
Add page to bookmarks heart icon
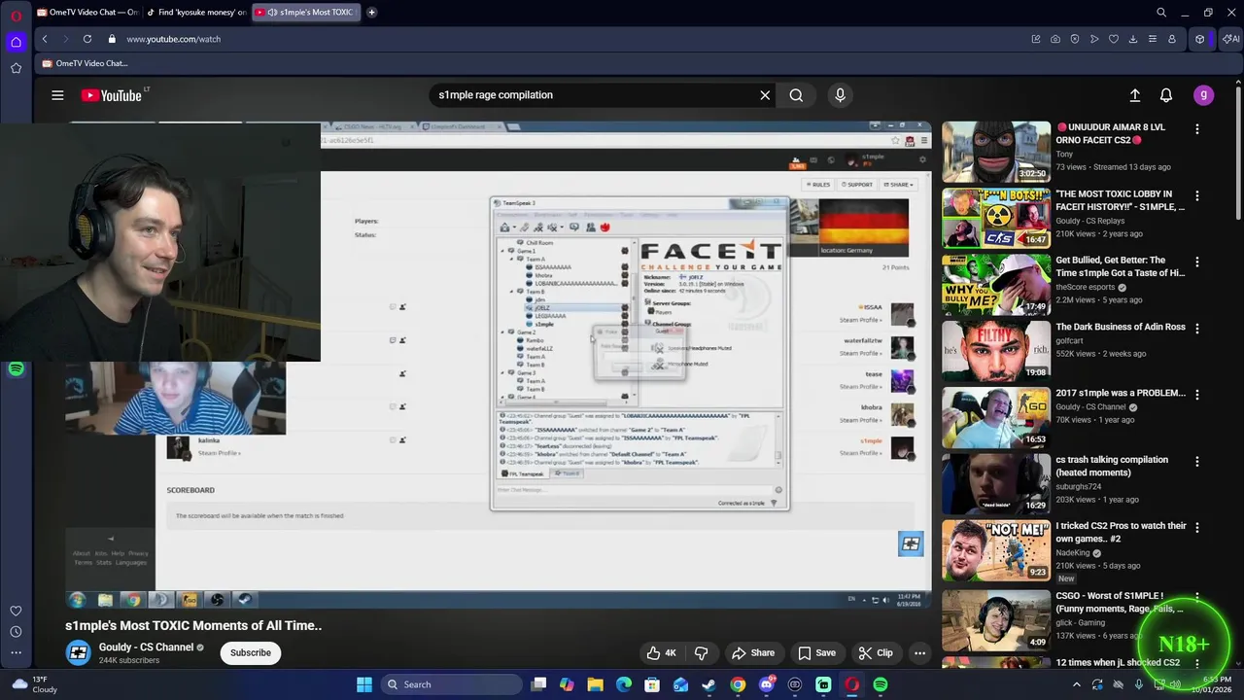coord(1114,39)
